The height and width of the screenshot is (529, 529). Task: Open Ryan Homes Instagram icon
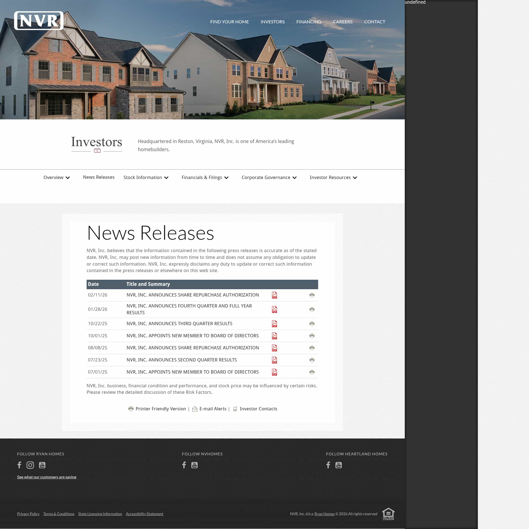(x=30, y=465)
